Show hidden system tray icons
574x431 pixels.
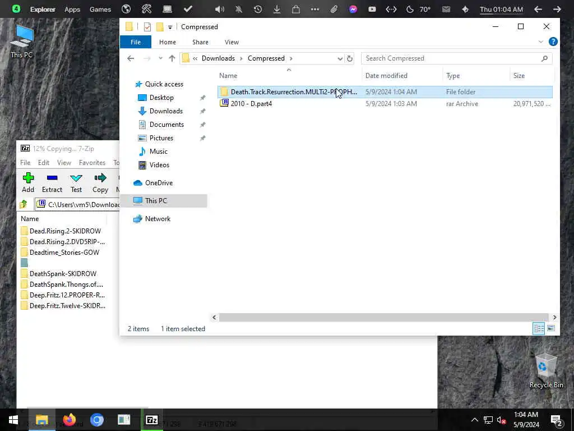coord(474,420)
